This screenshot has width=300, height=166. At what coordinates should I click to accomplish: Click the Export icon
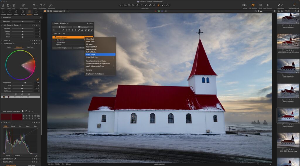[x=8, y=5]
